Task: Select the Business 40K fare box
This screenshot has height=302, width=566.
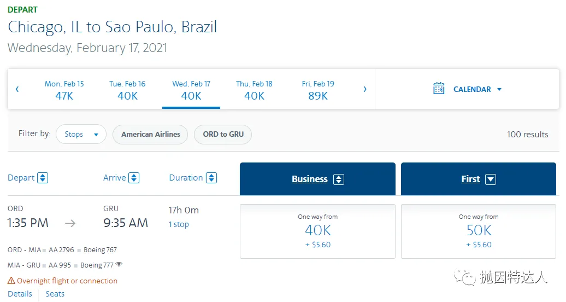Action: click(x=317, y=231)
